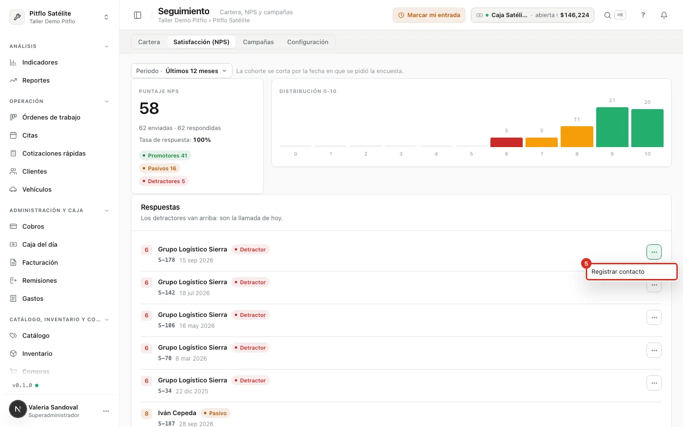
Task: Open user options next to Valeria Sandoval
Action: coord(106,411)
